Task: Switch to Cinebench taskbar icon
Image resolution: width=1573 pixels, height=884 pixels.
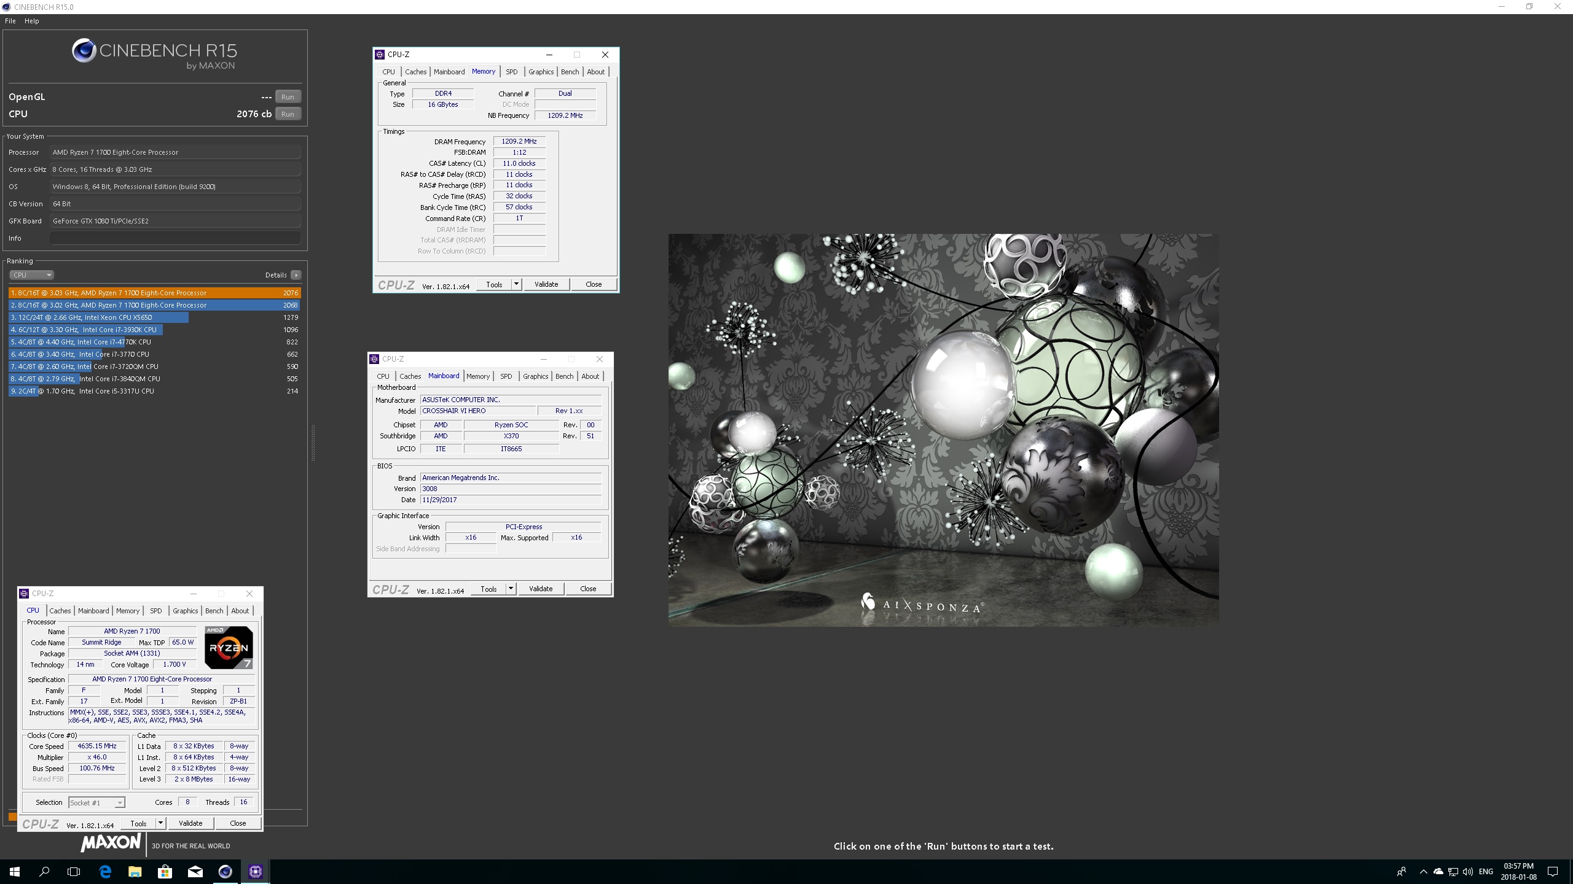Action: point(225,871)
